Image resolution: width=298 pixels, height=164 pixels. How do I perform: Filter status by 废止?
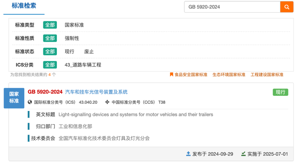point(89,51)
